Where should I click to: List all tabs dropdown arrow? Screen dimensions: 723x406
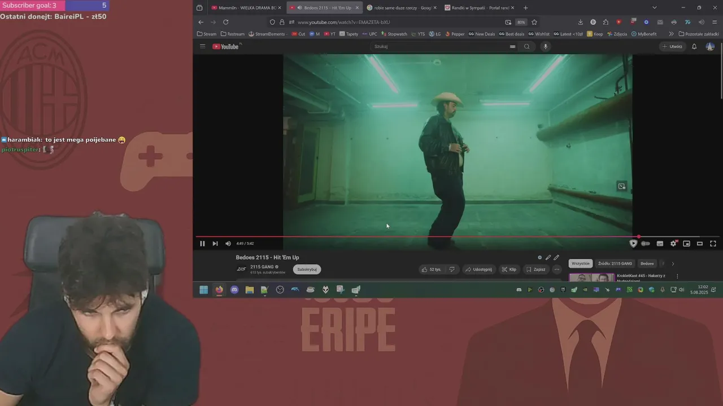coord(655,8)
